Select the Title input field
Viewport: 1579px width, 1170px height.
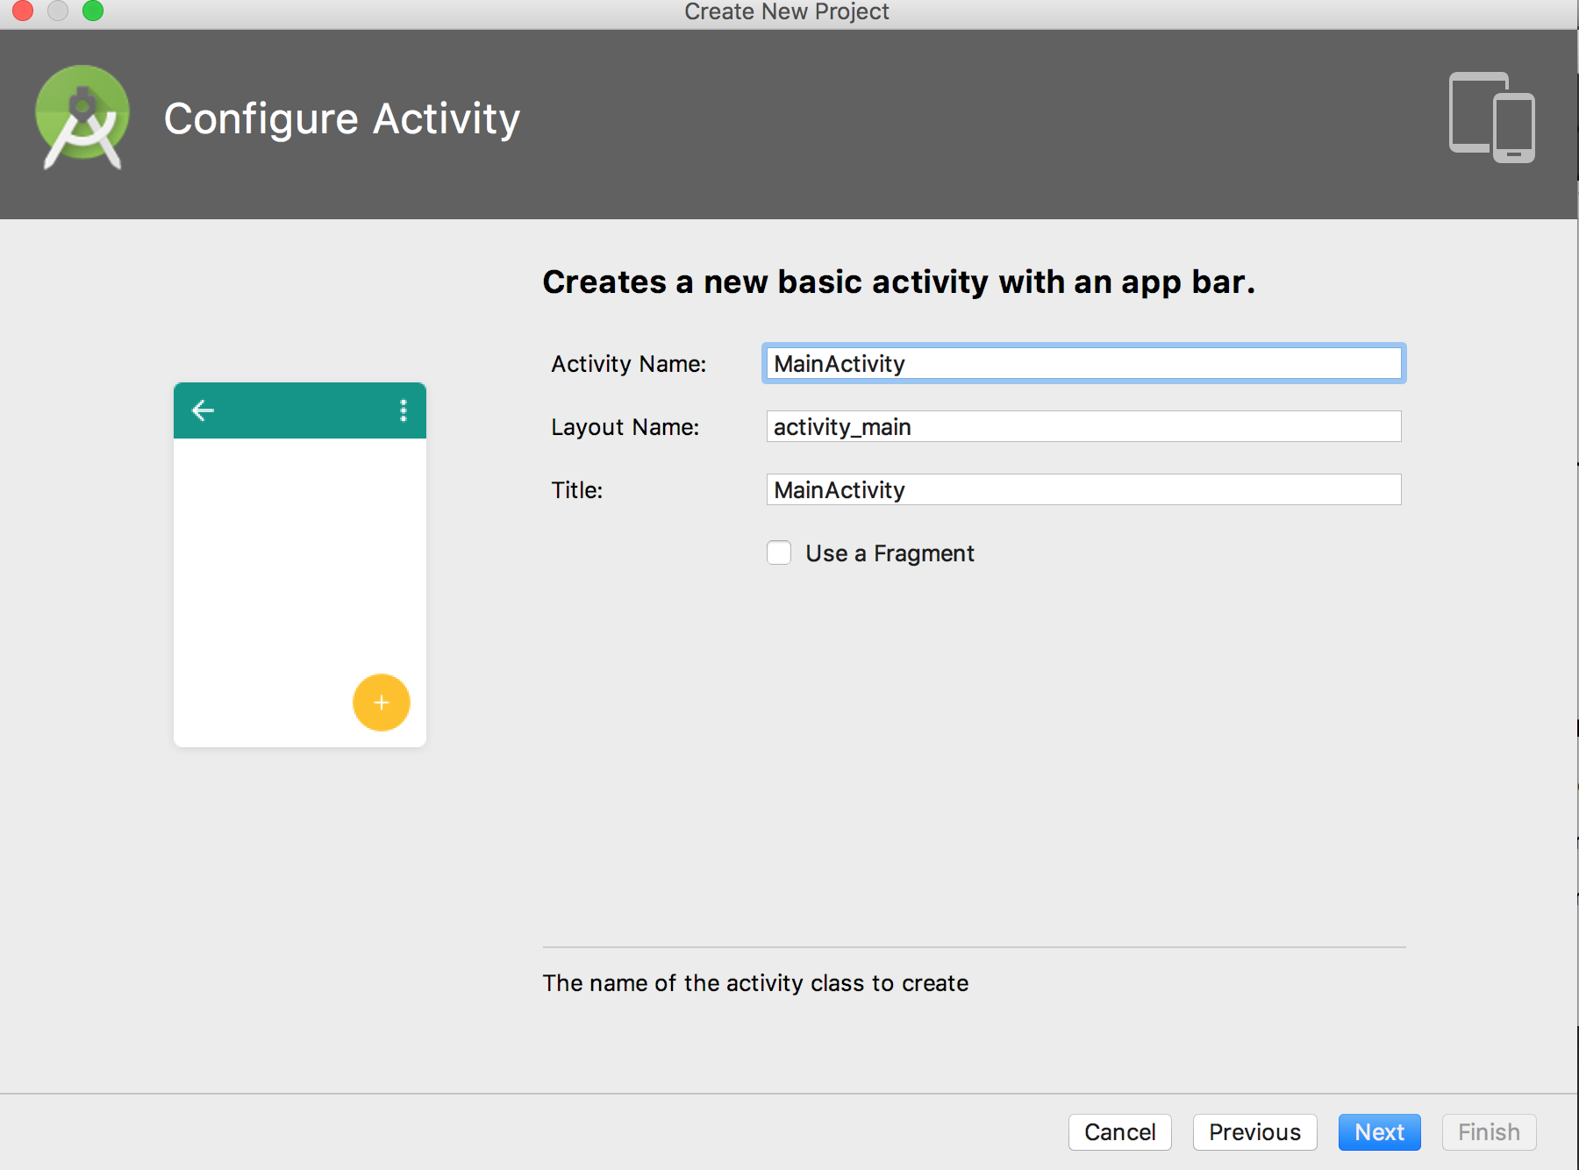pos(1083,489)
